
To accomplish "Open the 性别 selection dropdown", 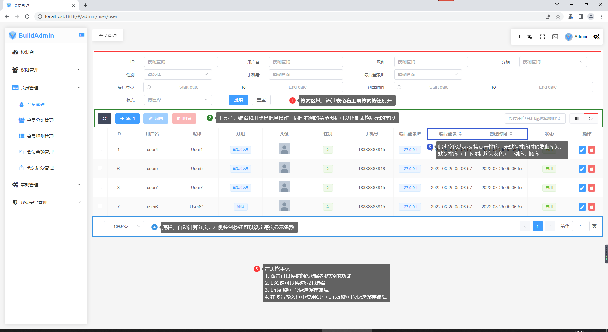I will [178, 74].
